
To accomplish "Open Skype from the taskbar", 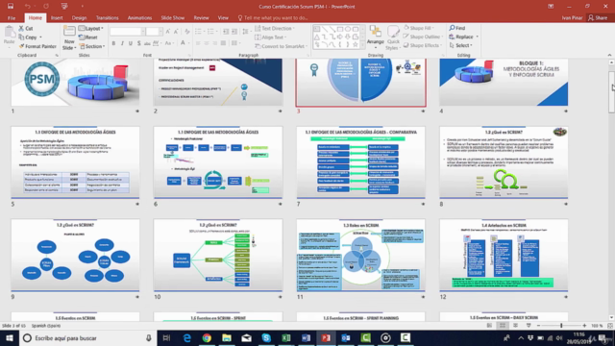I will point(266,337).
